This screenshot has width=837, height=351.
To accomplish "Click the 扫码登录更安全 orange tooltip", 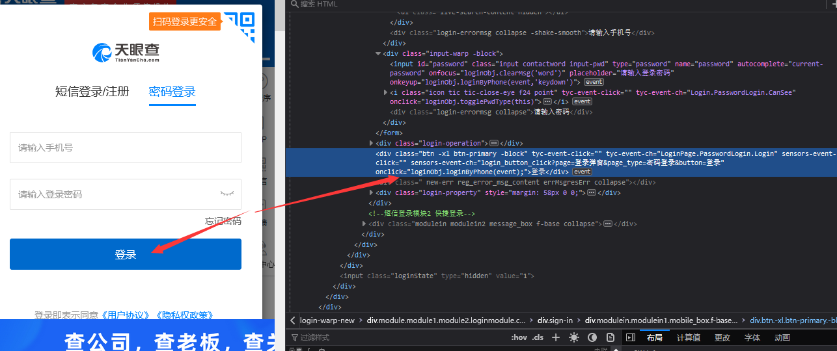I will coord(185,21).
